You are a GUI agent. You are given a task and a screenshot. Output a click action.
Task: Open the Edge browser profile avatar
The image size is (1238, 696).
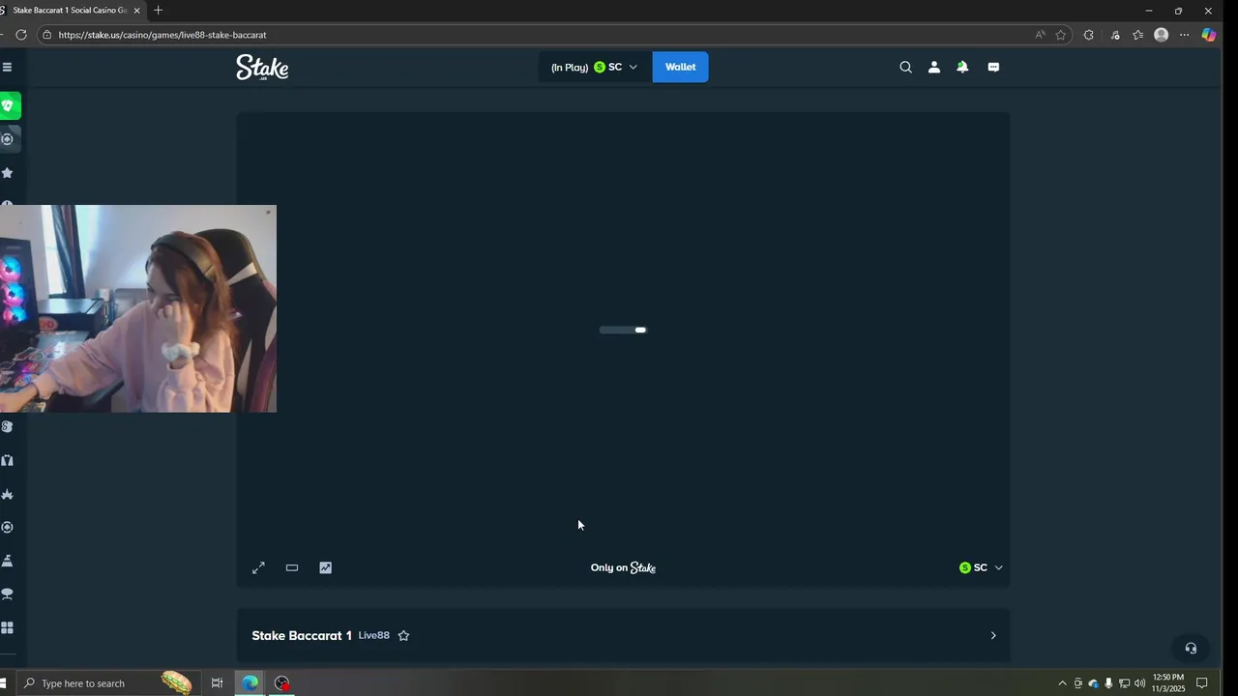tap(1161, 35)
